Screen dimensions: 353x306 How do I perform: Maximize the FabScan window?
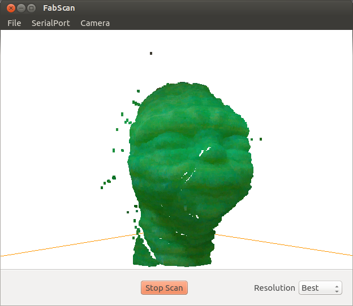coord(31,8)
